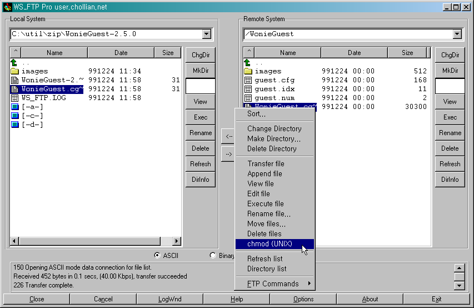Click the [-d-] drive icon
This screenshot has width=474, height=308.
(x=14, y=125)
